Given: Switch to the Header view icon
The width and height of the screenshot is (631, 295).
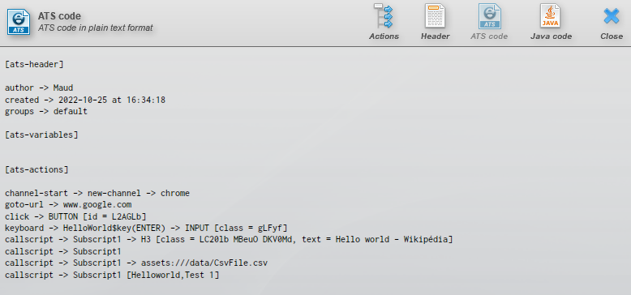Looking at the screenshot, I should pyautogui.click(x=435, y=16).
